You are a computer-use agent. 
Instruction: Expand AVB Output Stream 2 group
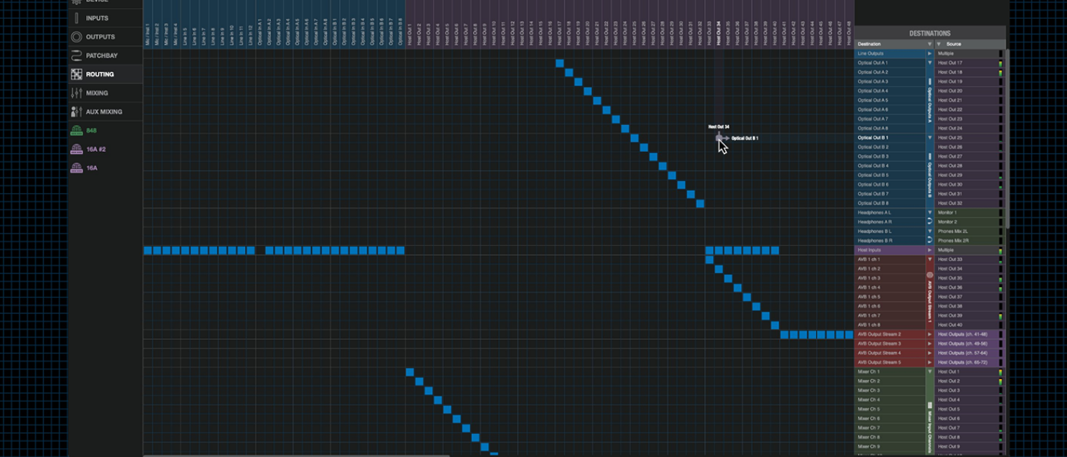[930, 335]
